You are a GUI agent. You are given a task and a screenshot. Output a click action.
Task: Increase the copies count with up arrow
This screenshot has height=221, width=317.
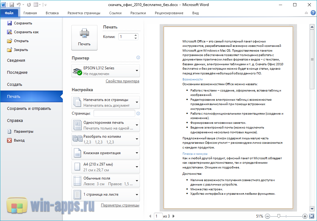[x=136, y=35]
